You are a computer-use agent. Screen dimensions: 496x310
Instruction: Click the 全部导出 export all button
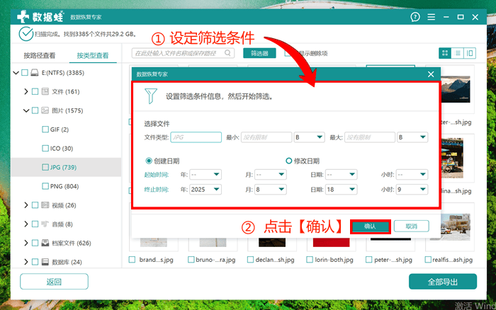[x=442, y=282]
